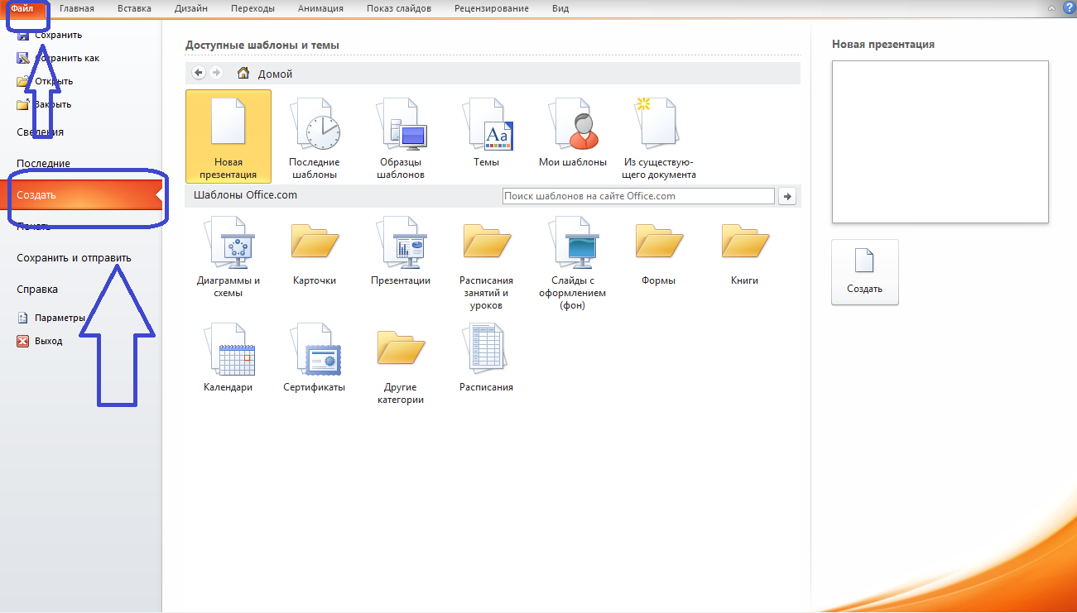Open 'Календари' template category
This screenshot has height=613, width=1077.
coord(228,358)
